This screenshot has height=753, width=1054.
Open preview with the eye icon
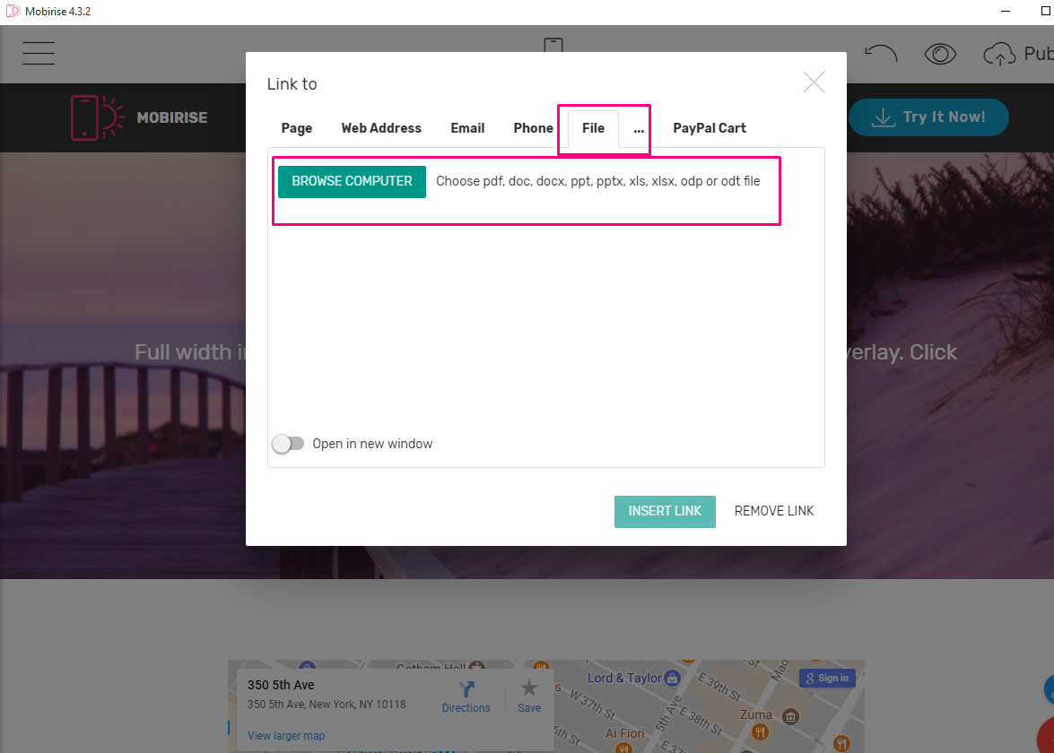[x=939, y=54]
